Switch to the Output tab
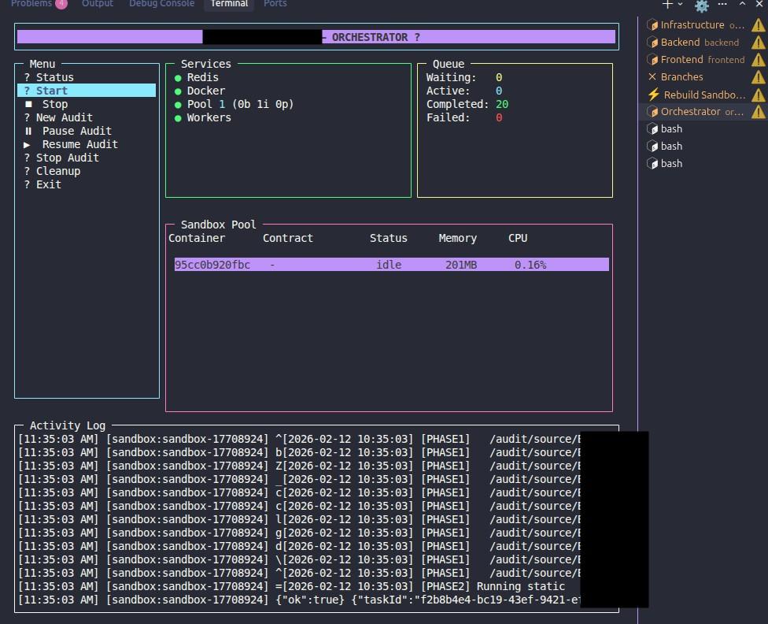Viewport: 768px width, 624px height. pyautogui.click(x=98, y=3)
